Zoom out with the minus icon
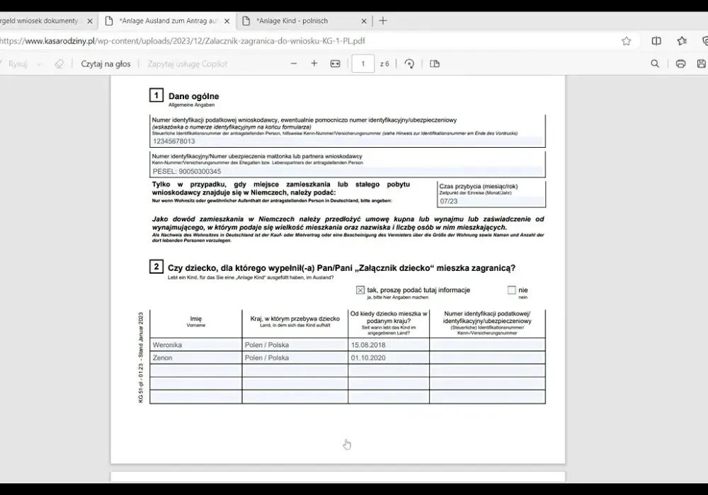 [x=294, y=64]
